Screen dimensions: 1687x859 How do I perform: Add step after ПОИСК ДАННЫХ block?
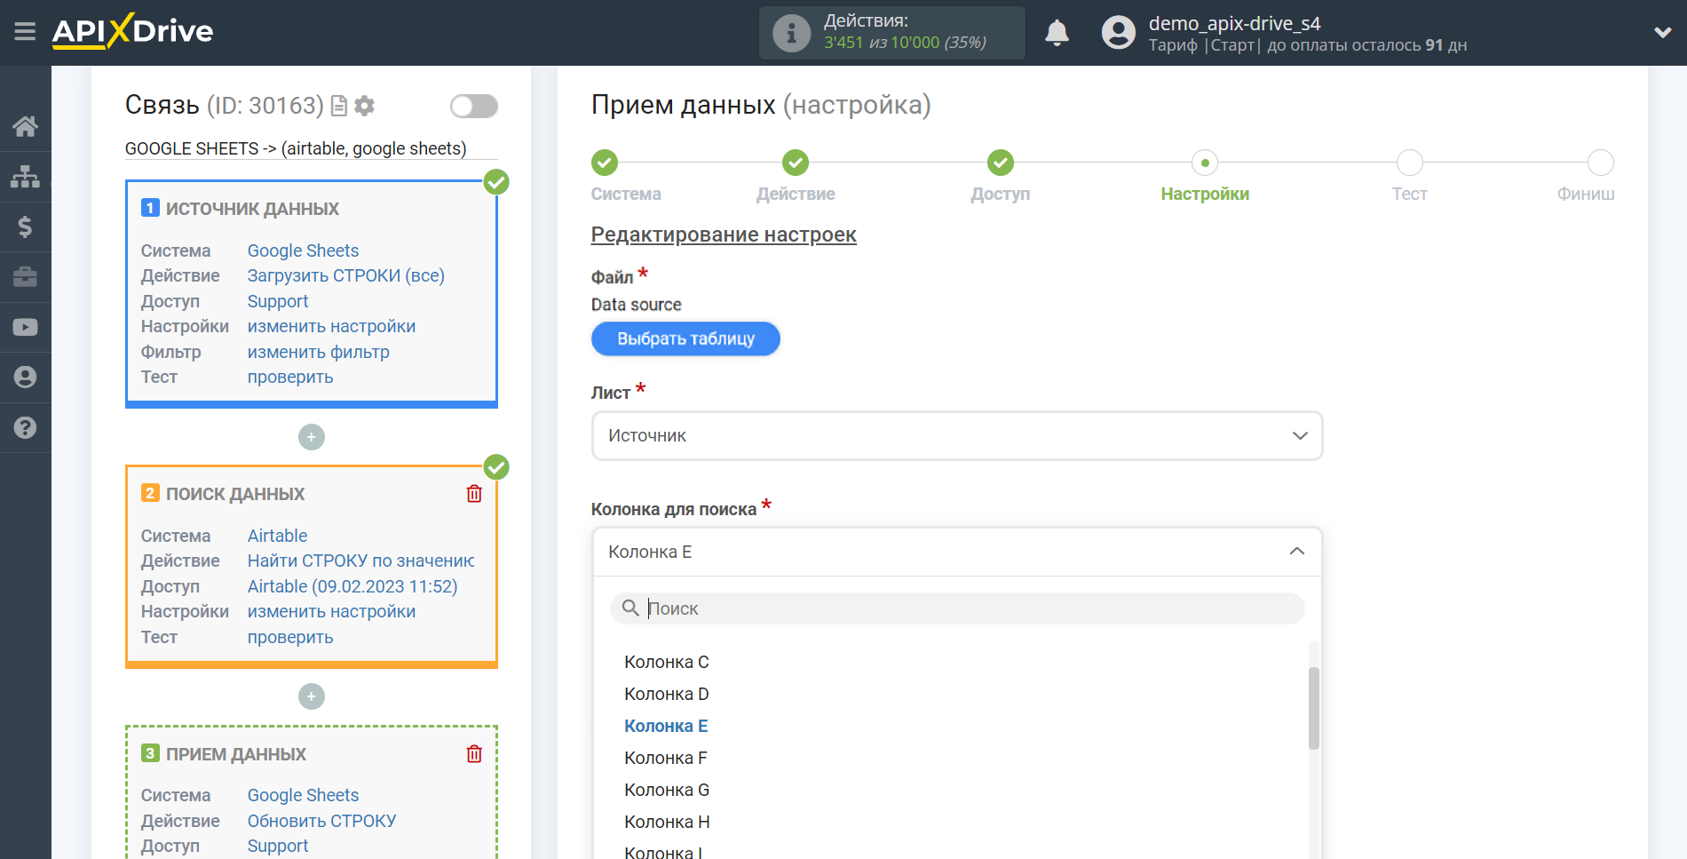(312, 696)
